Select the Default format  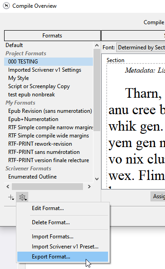48,45
